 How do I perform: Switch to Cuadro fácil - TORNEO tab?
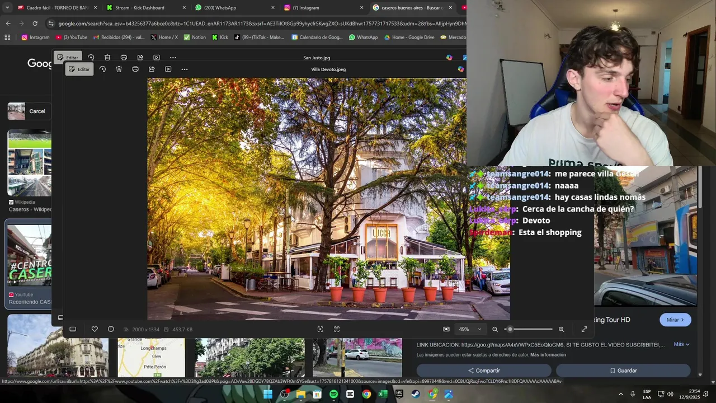(x=56, y=8)
